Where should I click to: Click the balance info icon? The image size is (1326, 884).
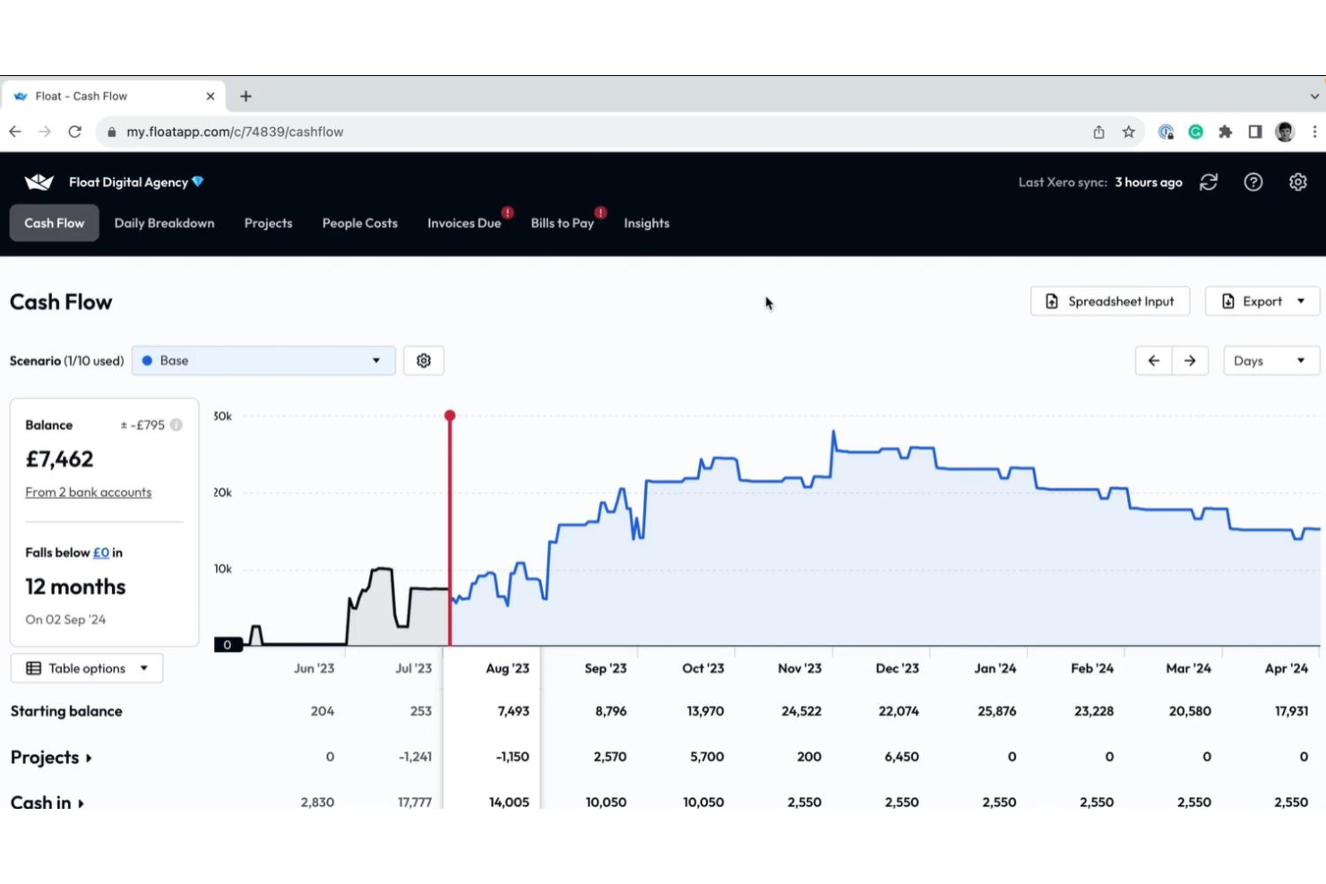(177, 425)
